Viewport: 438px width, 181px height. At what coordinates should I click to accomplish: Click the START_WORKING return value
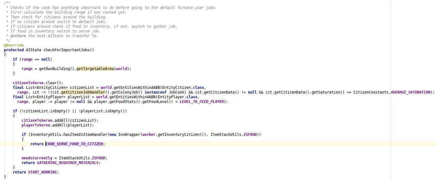tap(42, 172)
